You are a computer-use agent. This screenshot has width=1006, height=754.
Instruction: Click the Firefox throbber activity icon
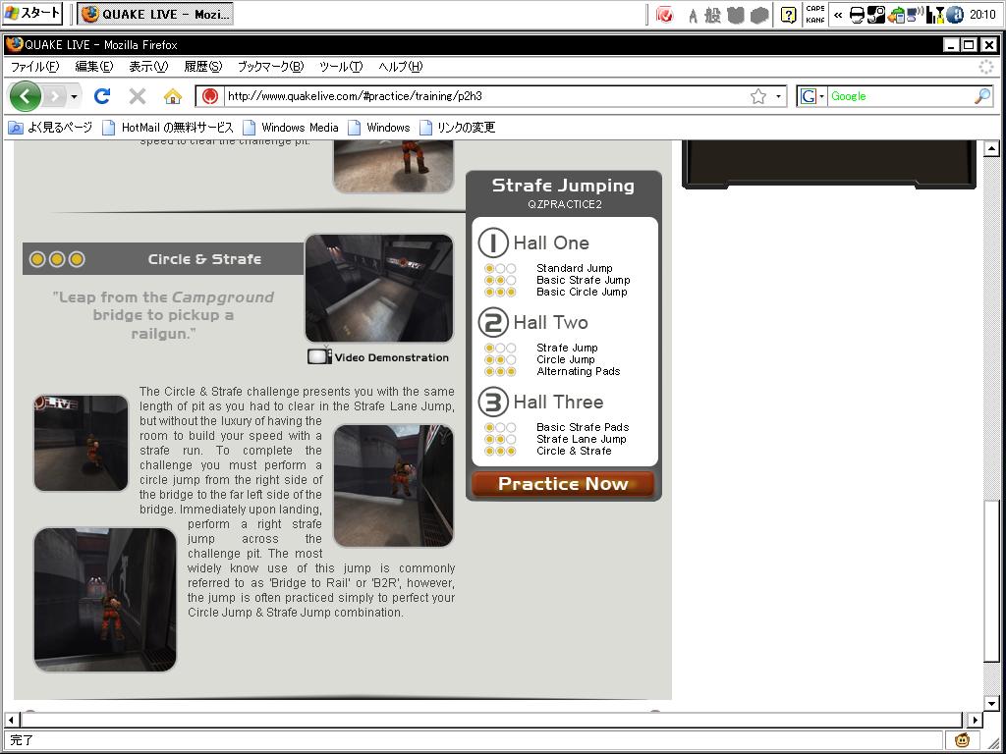pyautogui.click(x=985, y=66)
